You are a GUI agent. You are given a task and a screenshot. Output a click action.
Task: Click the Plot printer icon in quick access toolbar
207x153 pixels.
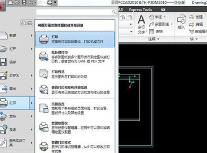pos(50,2)
